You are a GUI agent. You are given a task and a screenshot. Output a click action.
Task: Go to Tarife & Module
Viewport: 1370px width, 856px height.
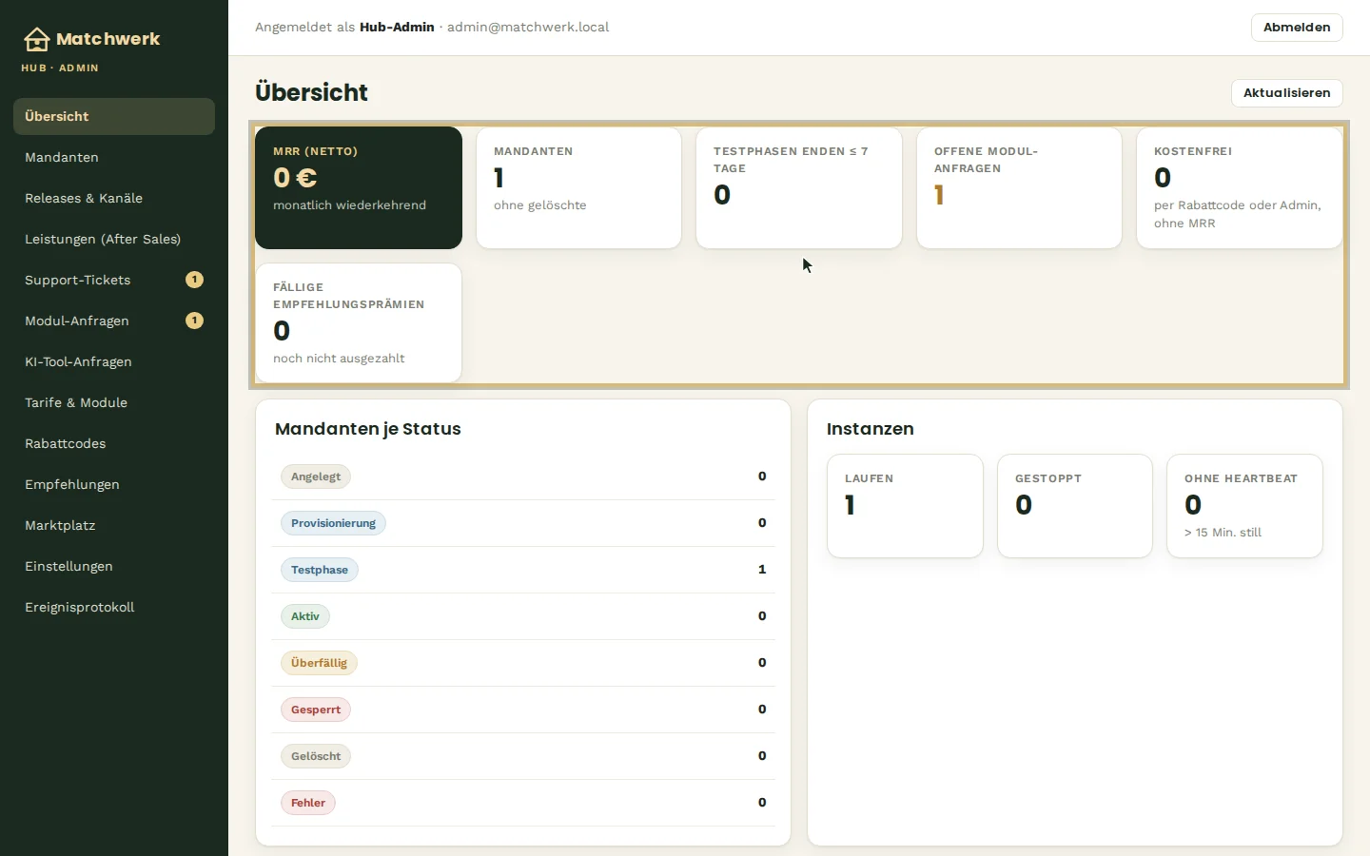coord(114,402)
